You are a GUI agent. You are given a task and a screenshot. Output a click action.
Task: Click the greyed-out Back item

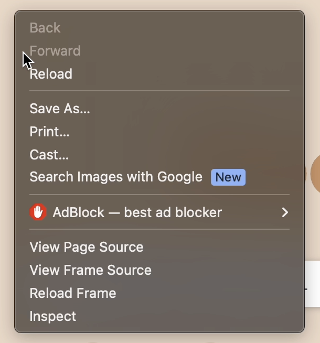point(45,28)
